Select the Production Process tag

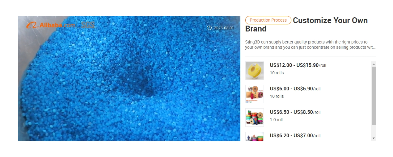click(x=268, y=20)
